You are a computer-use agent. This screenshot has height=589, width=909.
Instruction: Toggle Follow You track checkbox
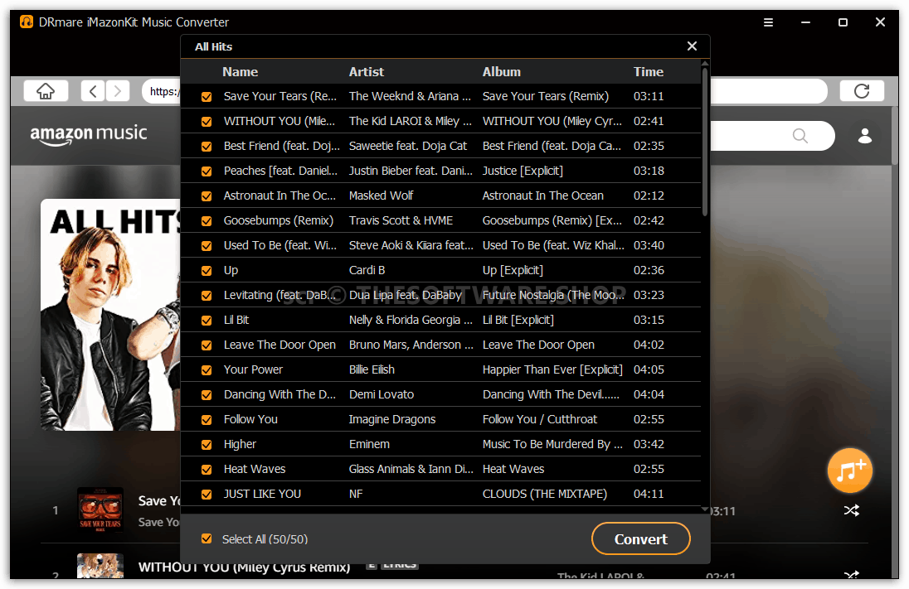point(207,420)
